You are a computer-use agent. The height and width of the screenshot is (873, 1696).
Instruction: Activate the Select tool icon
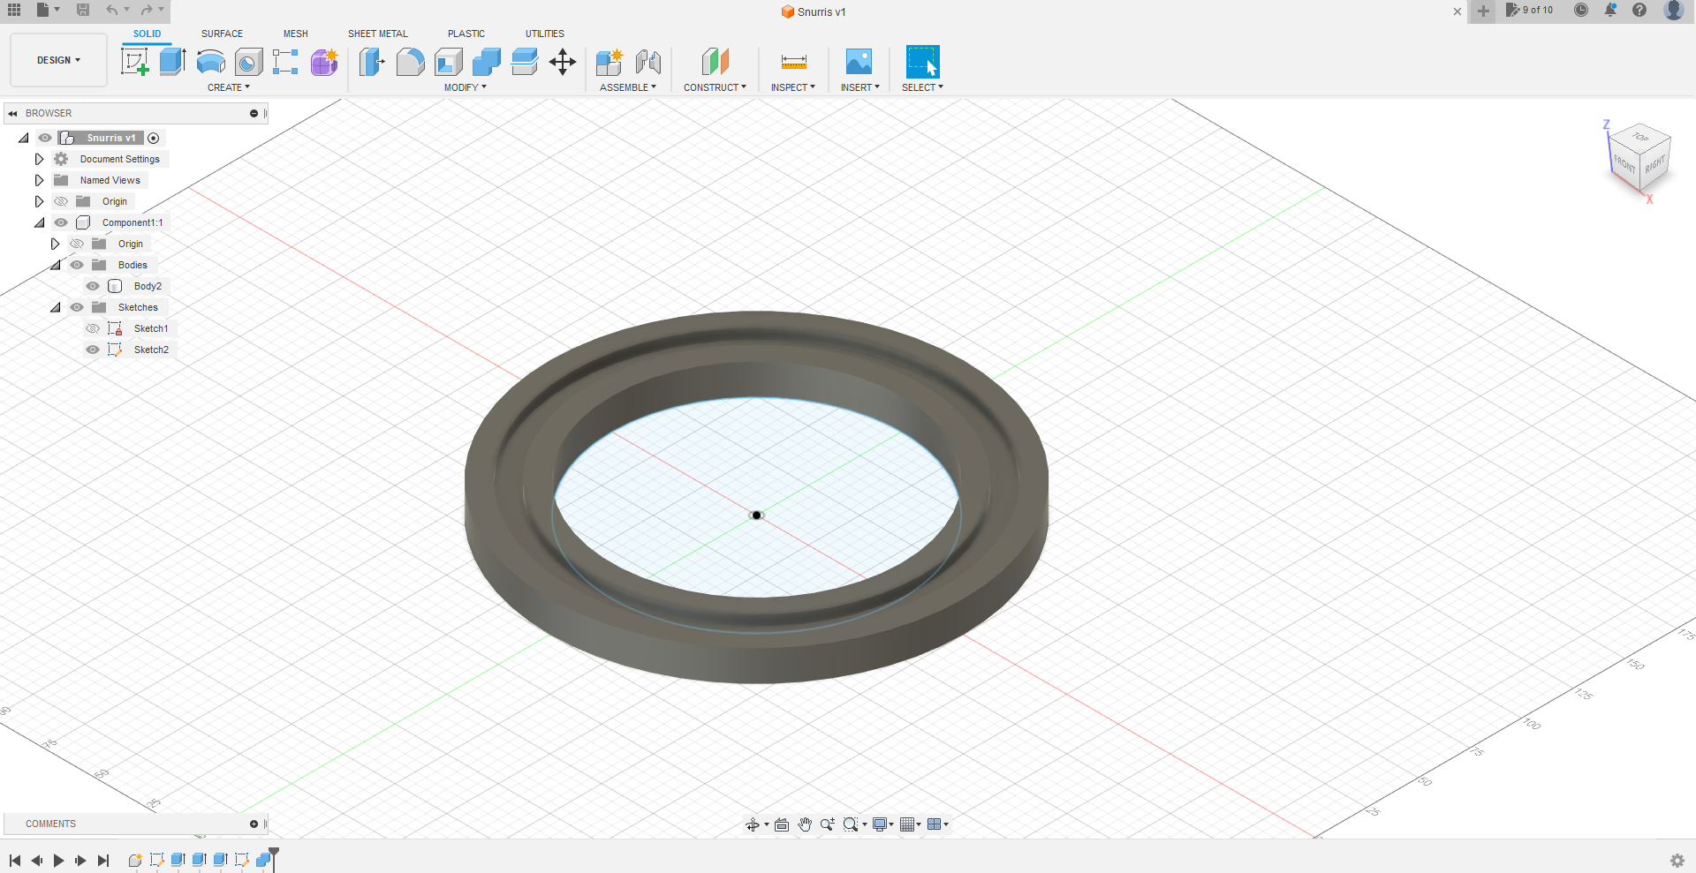922,62
